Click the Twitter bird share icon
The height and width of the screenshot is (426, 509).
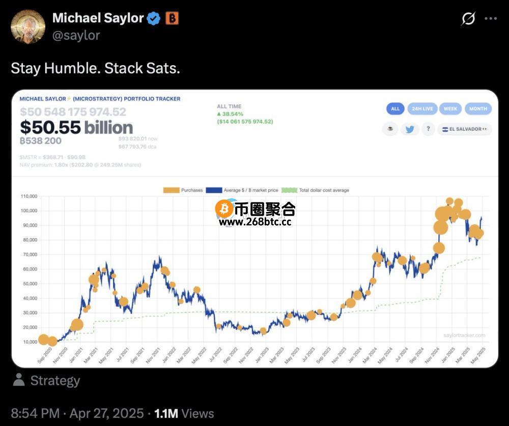410,129
